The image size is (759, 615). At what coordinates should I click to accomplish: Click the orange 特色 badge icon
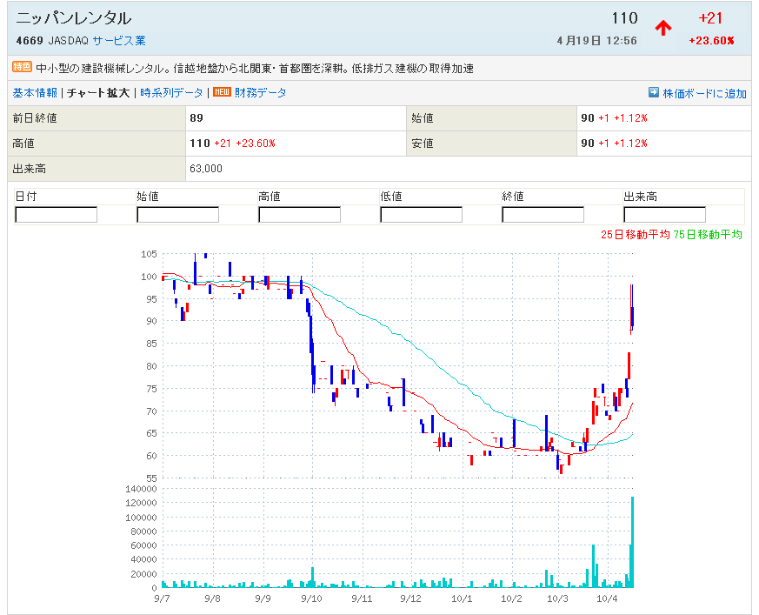22,67
